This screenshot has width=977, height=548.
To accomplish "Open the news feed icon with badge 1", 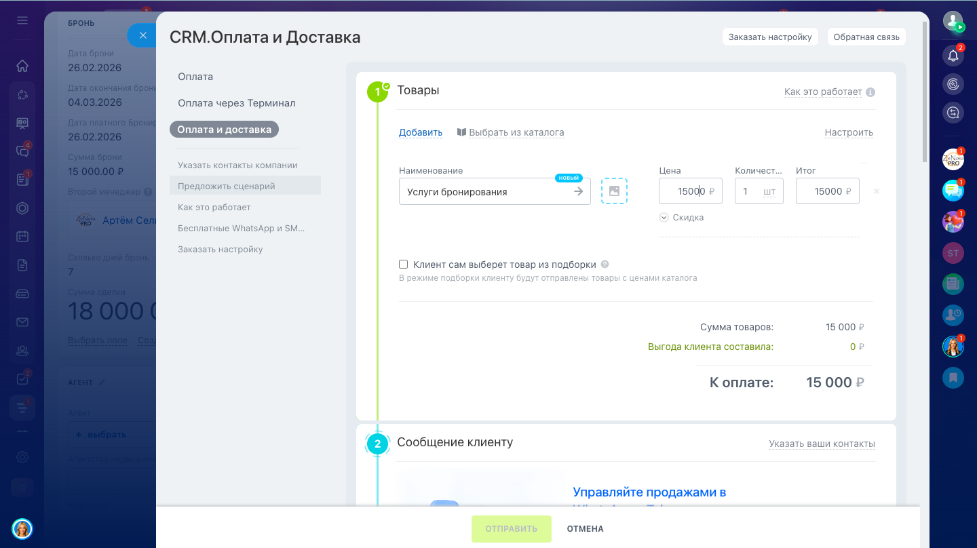I will coord(22,180).
